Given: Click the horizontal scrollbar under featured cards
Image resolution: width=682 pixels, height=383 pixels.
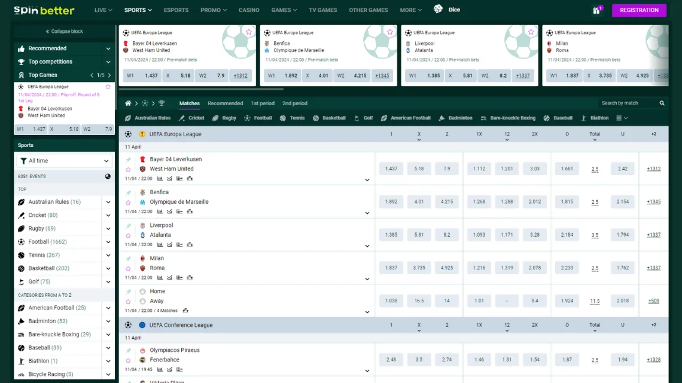Looking at the screenshot, I should pyautogui.click(x=202, y=89).
